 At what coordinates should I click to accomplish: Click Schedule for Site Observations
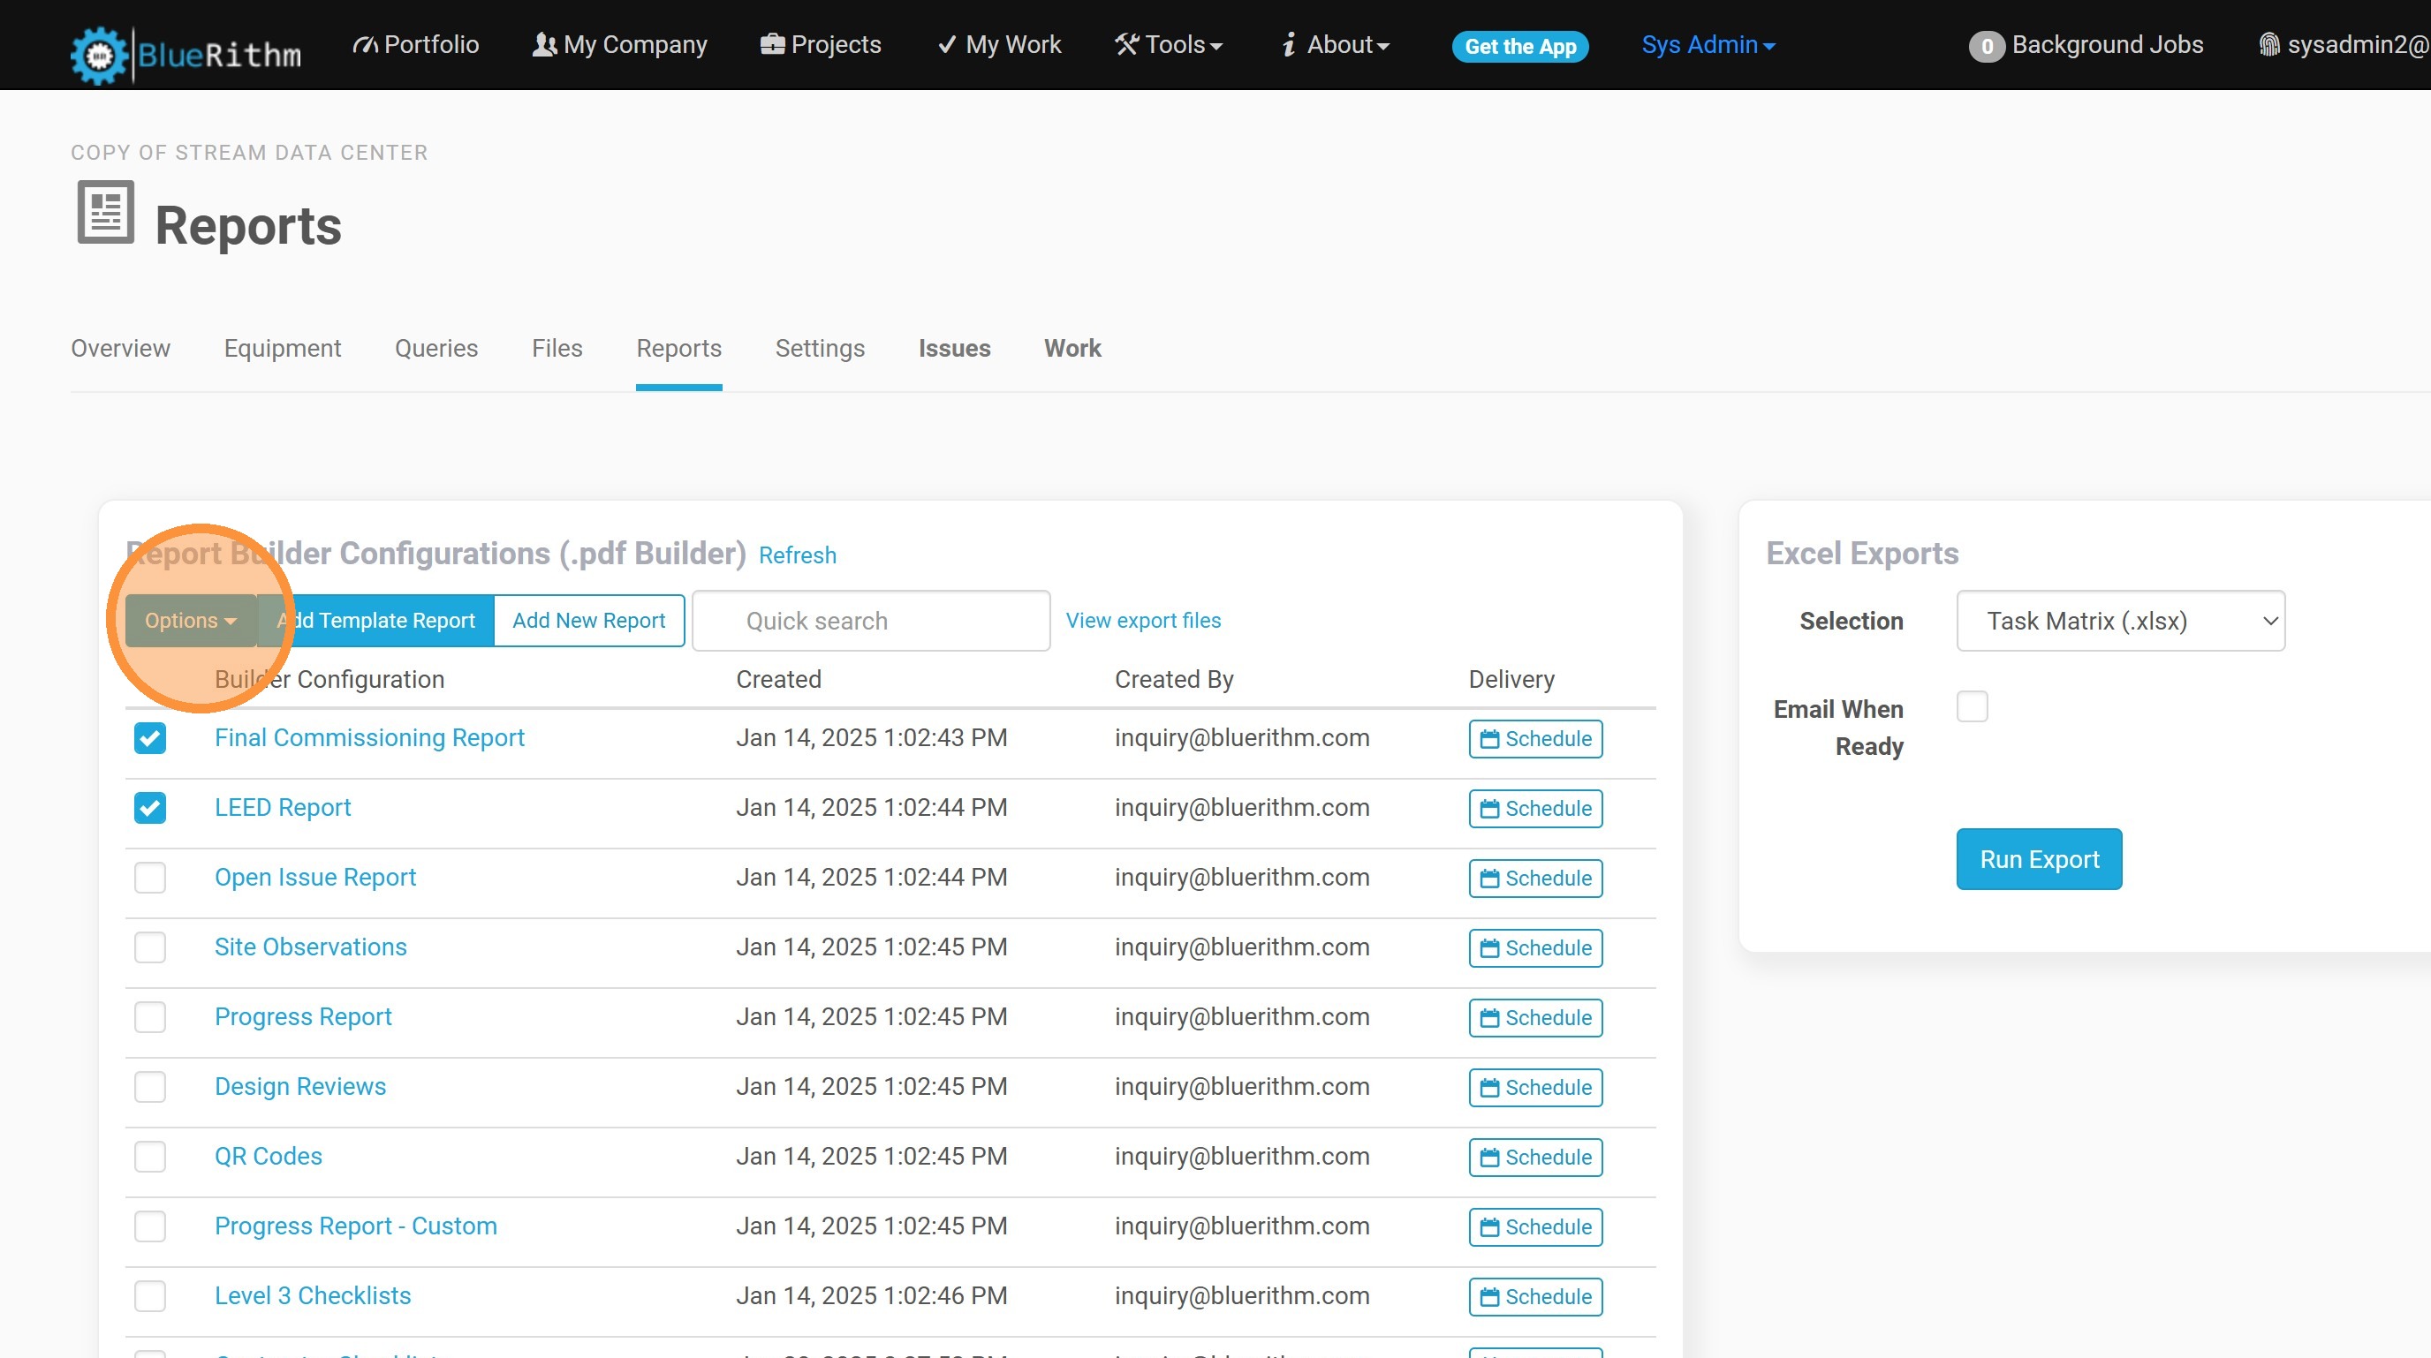coord(1534,947)
